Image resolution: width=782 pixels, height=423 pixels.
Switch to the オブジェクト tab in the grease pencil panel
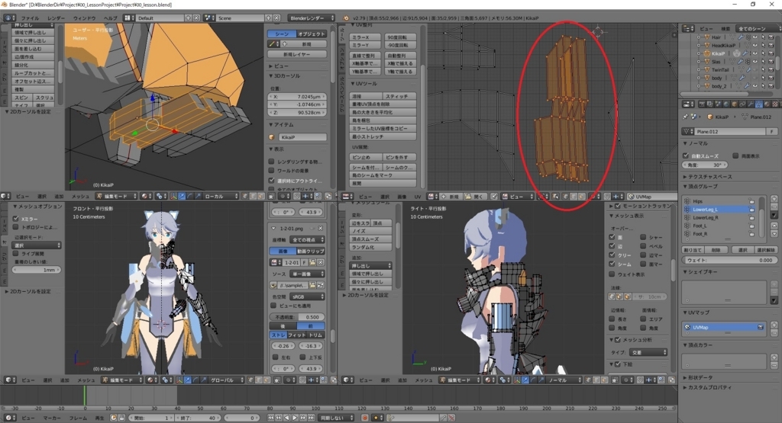pos(312,34)
